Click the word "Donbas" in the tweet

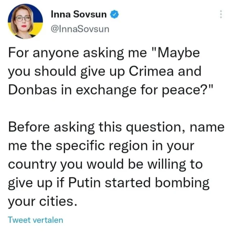point(32,90)
